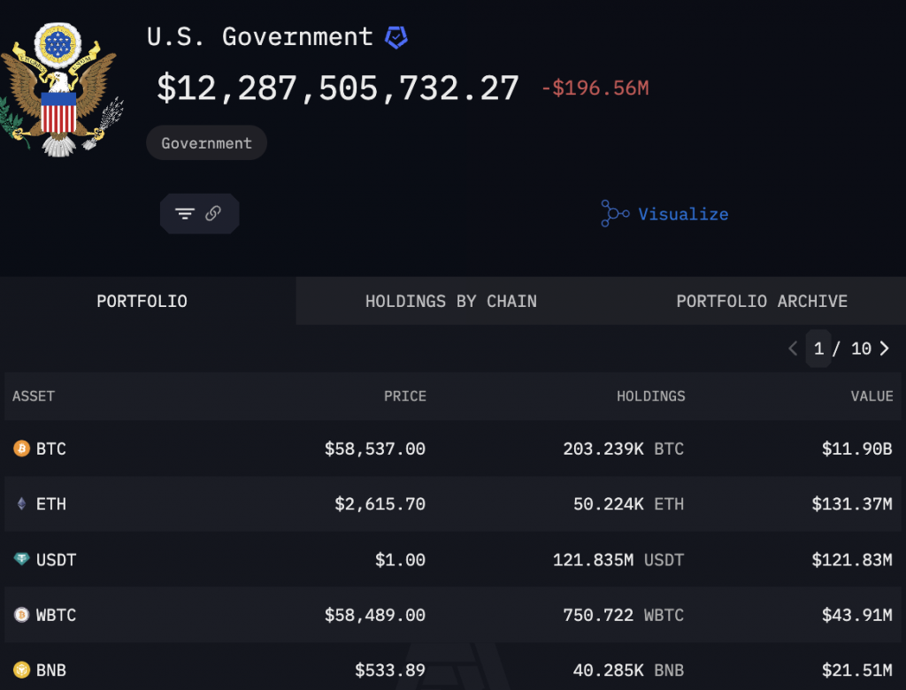Viewport: 906px width, 690px height.
Task: Click the copy link icon
Action: click(x=214, y=213)
